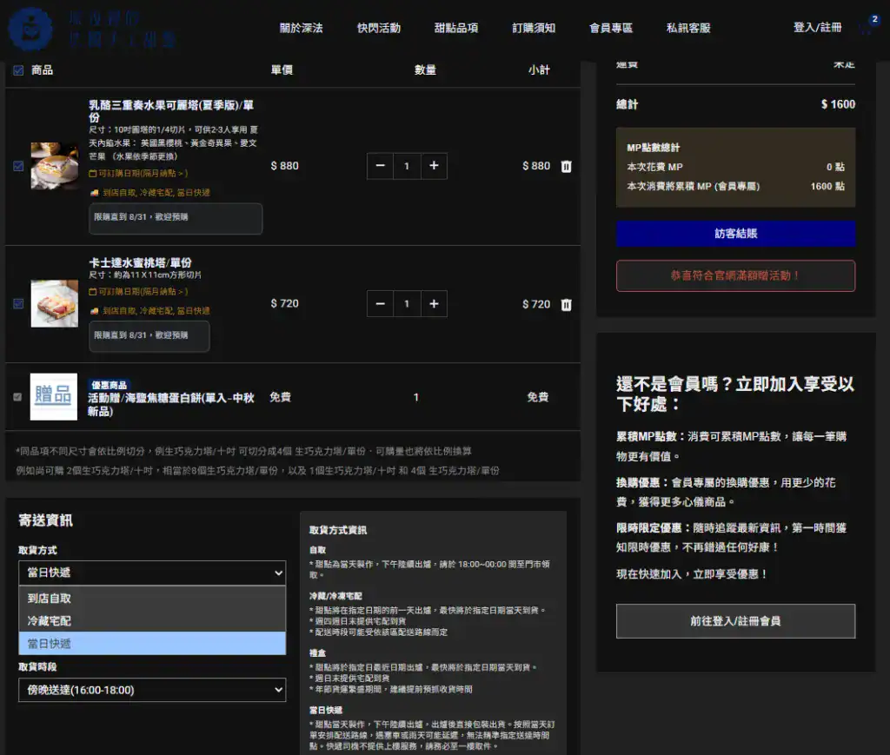Click 限購直到 8/31 note under 卡士達水蜜桃塔

pyautogui.click(x=149, y=336)
